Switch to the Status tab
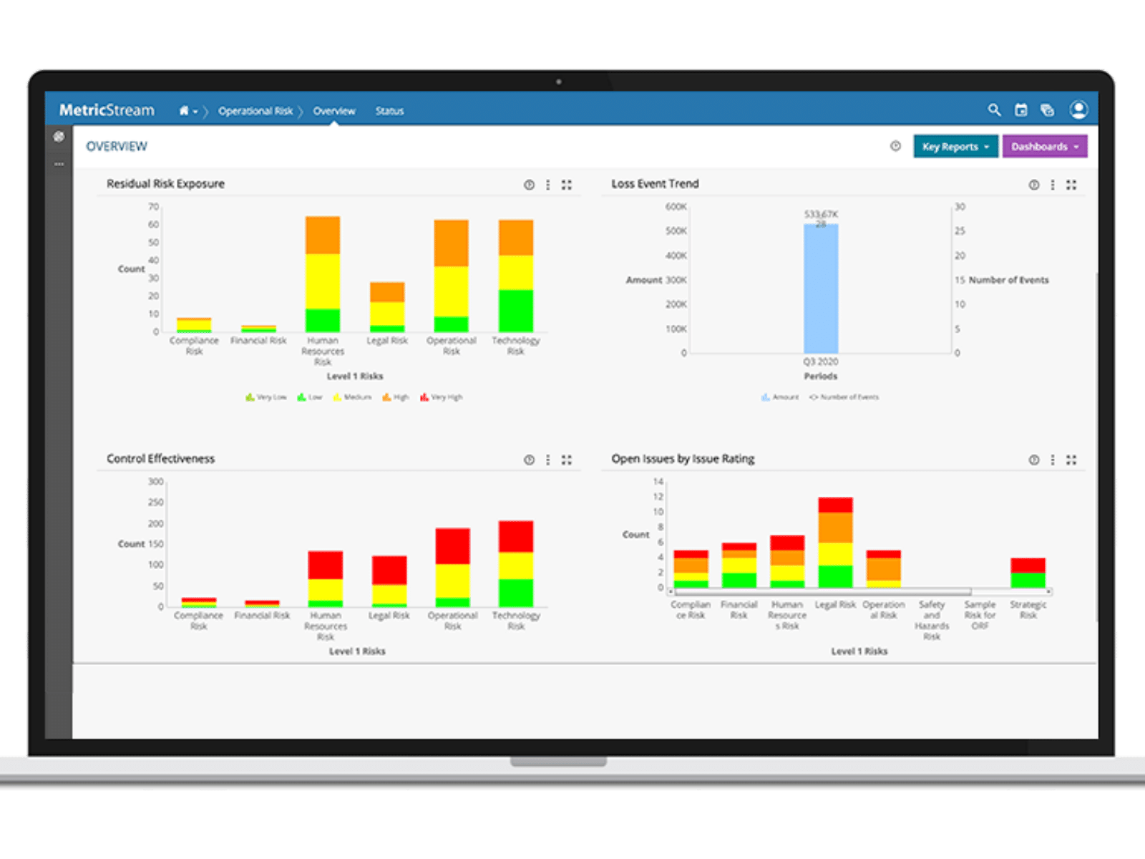This screenshot has width=1145, height=859. [x=390, y=111]
